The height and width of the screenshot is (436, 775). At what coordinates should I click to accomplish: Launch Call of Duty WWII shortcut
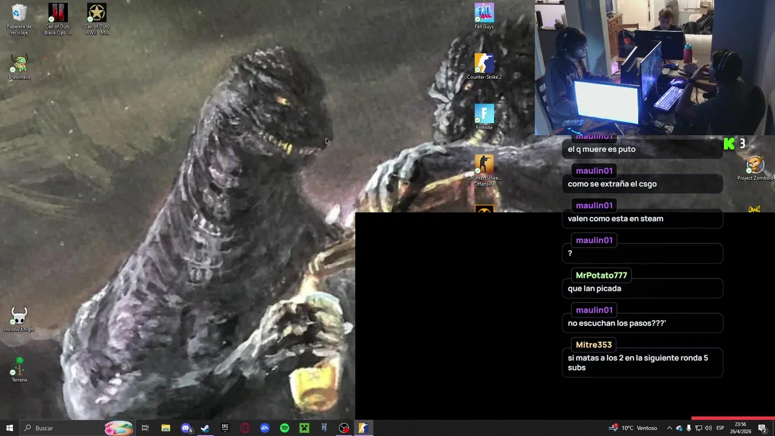96,19
